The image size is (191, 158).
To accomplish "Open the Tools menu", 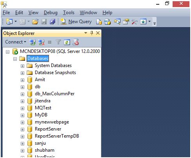I will pos(68,13).
